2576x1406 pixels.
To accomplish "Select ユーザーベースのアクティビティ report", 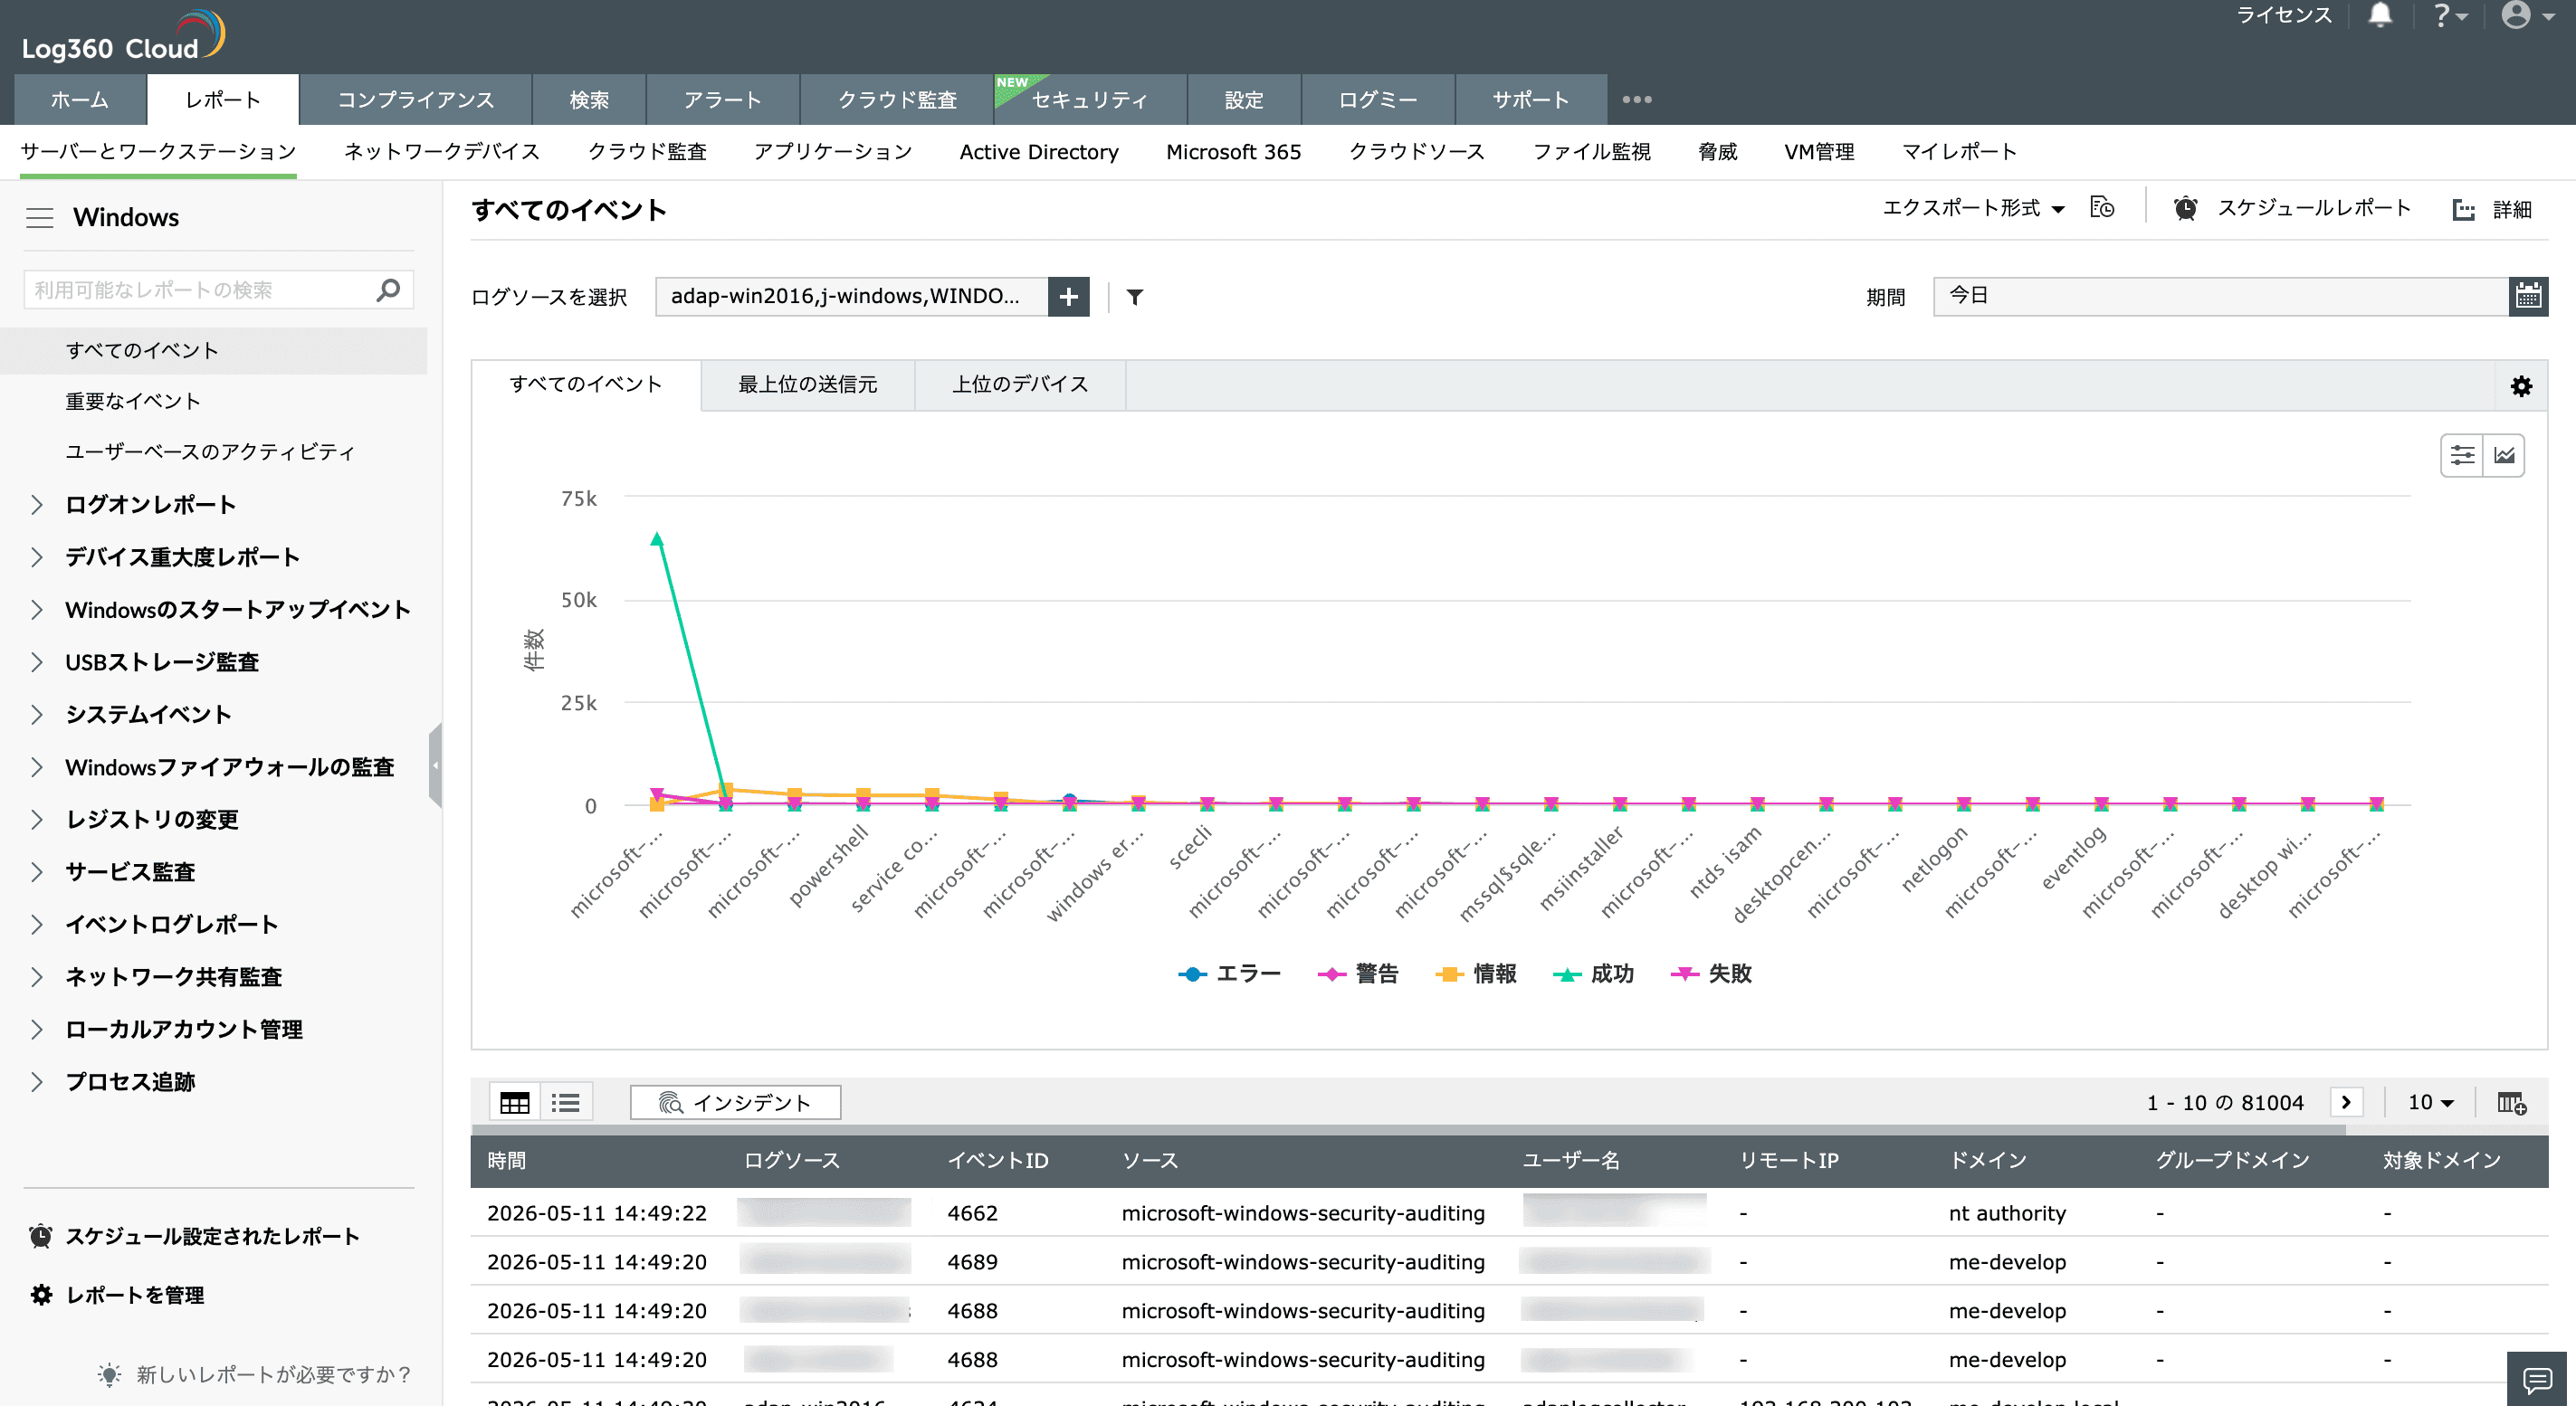I will coord(211,451).
